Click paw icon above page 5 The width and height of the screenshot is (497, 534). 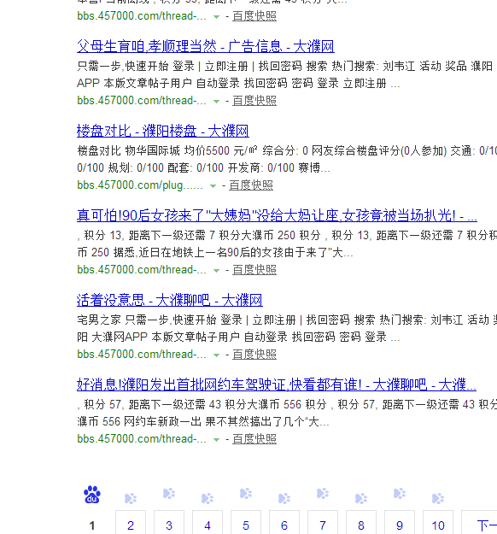click(x=246, y=493)
